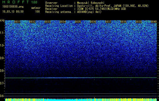Click the date stamp 10.03.13 08:30

coord(13,12)
